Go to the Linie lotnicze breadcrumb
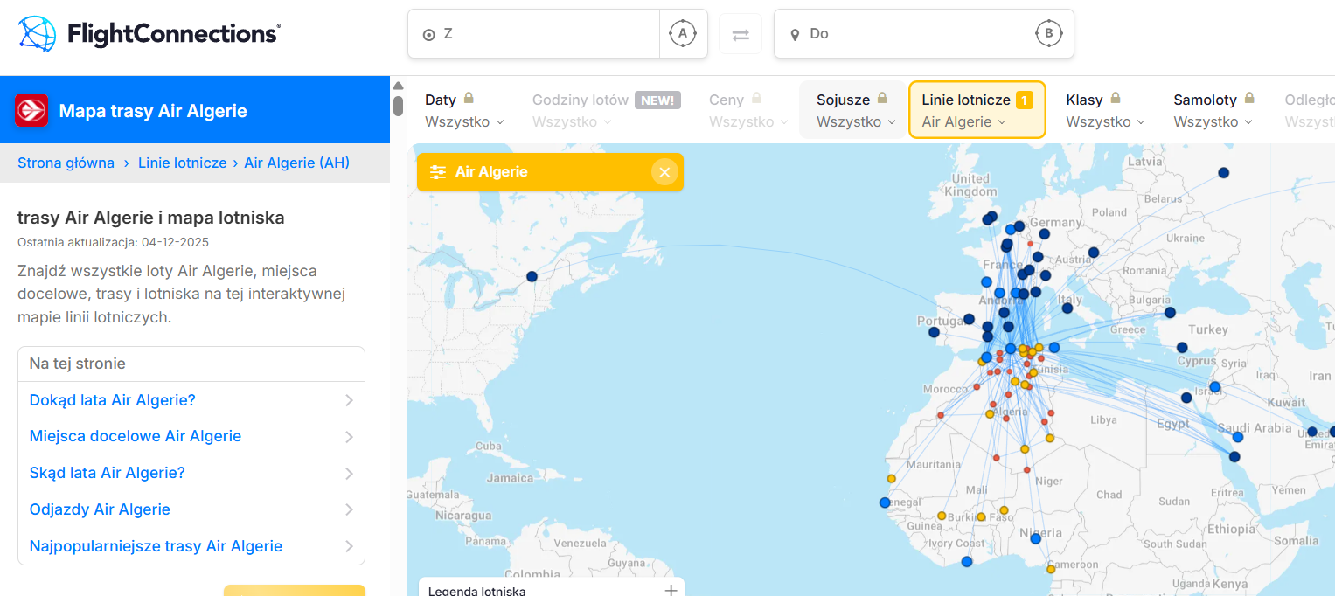 pyautogui.click(x=183, y=163)
